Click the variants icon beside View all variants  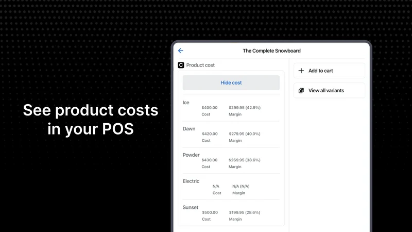pyautogui.click(x=301, y=91)
